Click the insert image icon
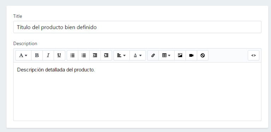 (x=180, y=55)
